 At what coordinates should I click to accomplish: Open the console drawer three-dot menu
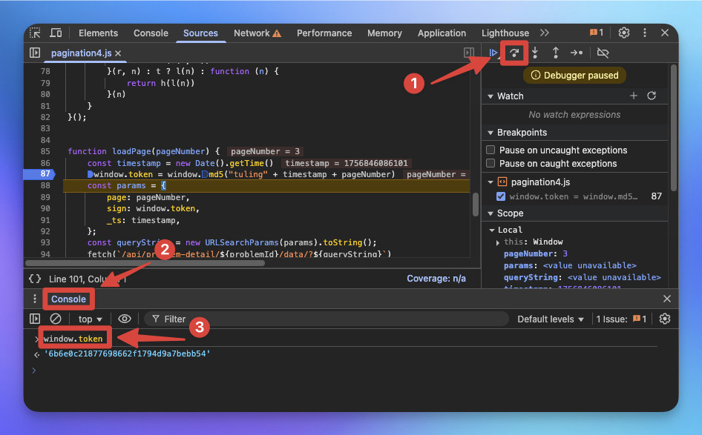point(34,299)
